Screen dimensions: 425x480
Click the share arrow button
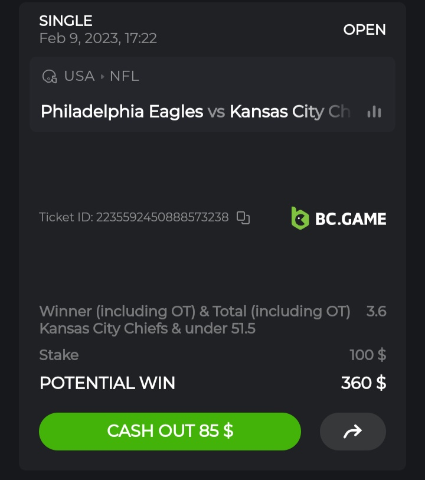352,432
